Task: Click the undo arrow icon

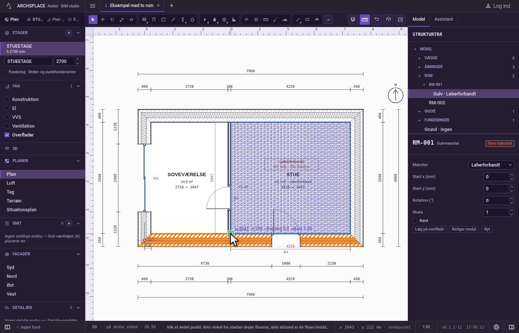Action: coord(377,20)
